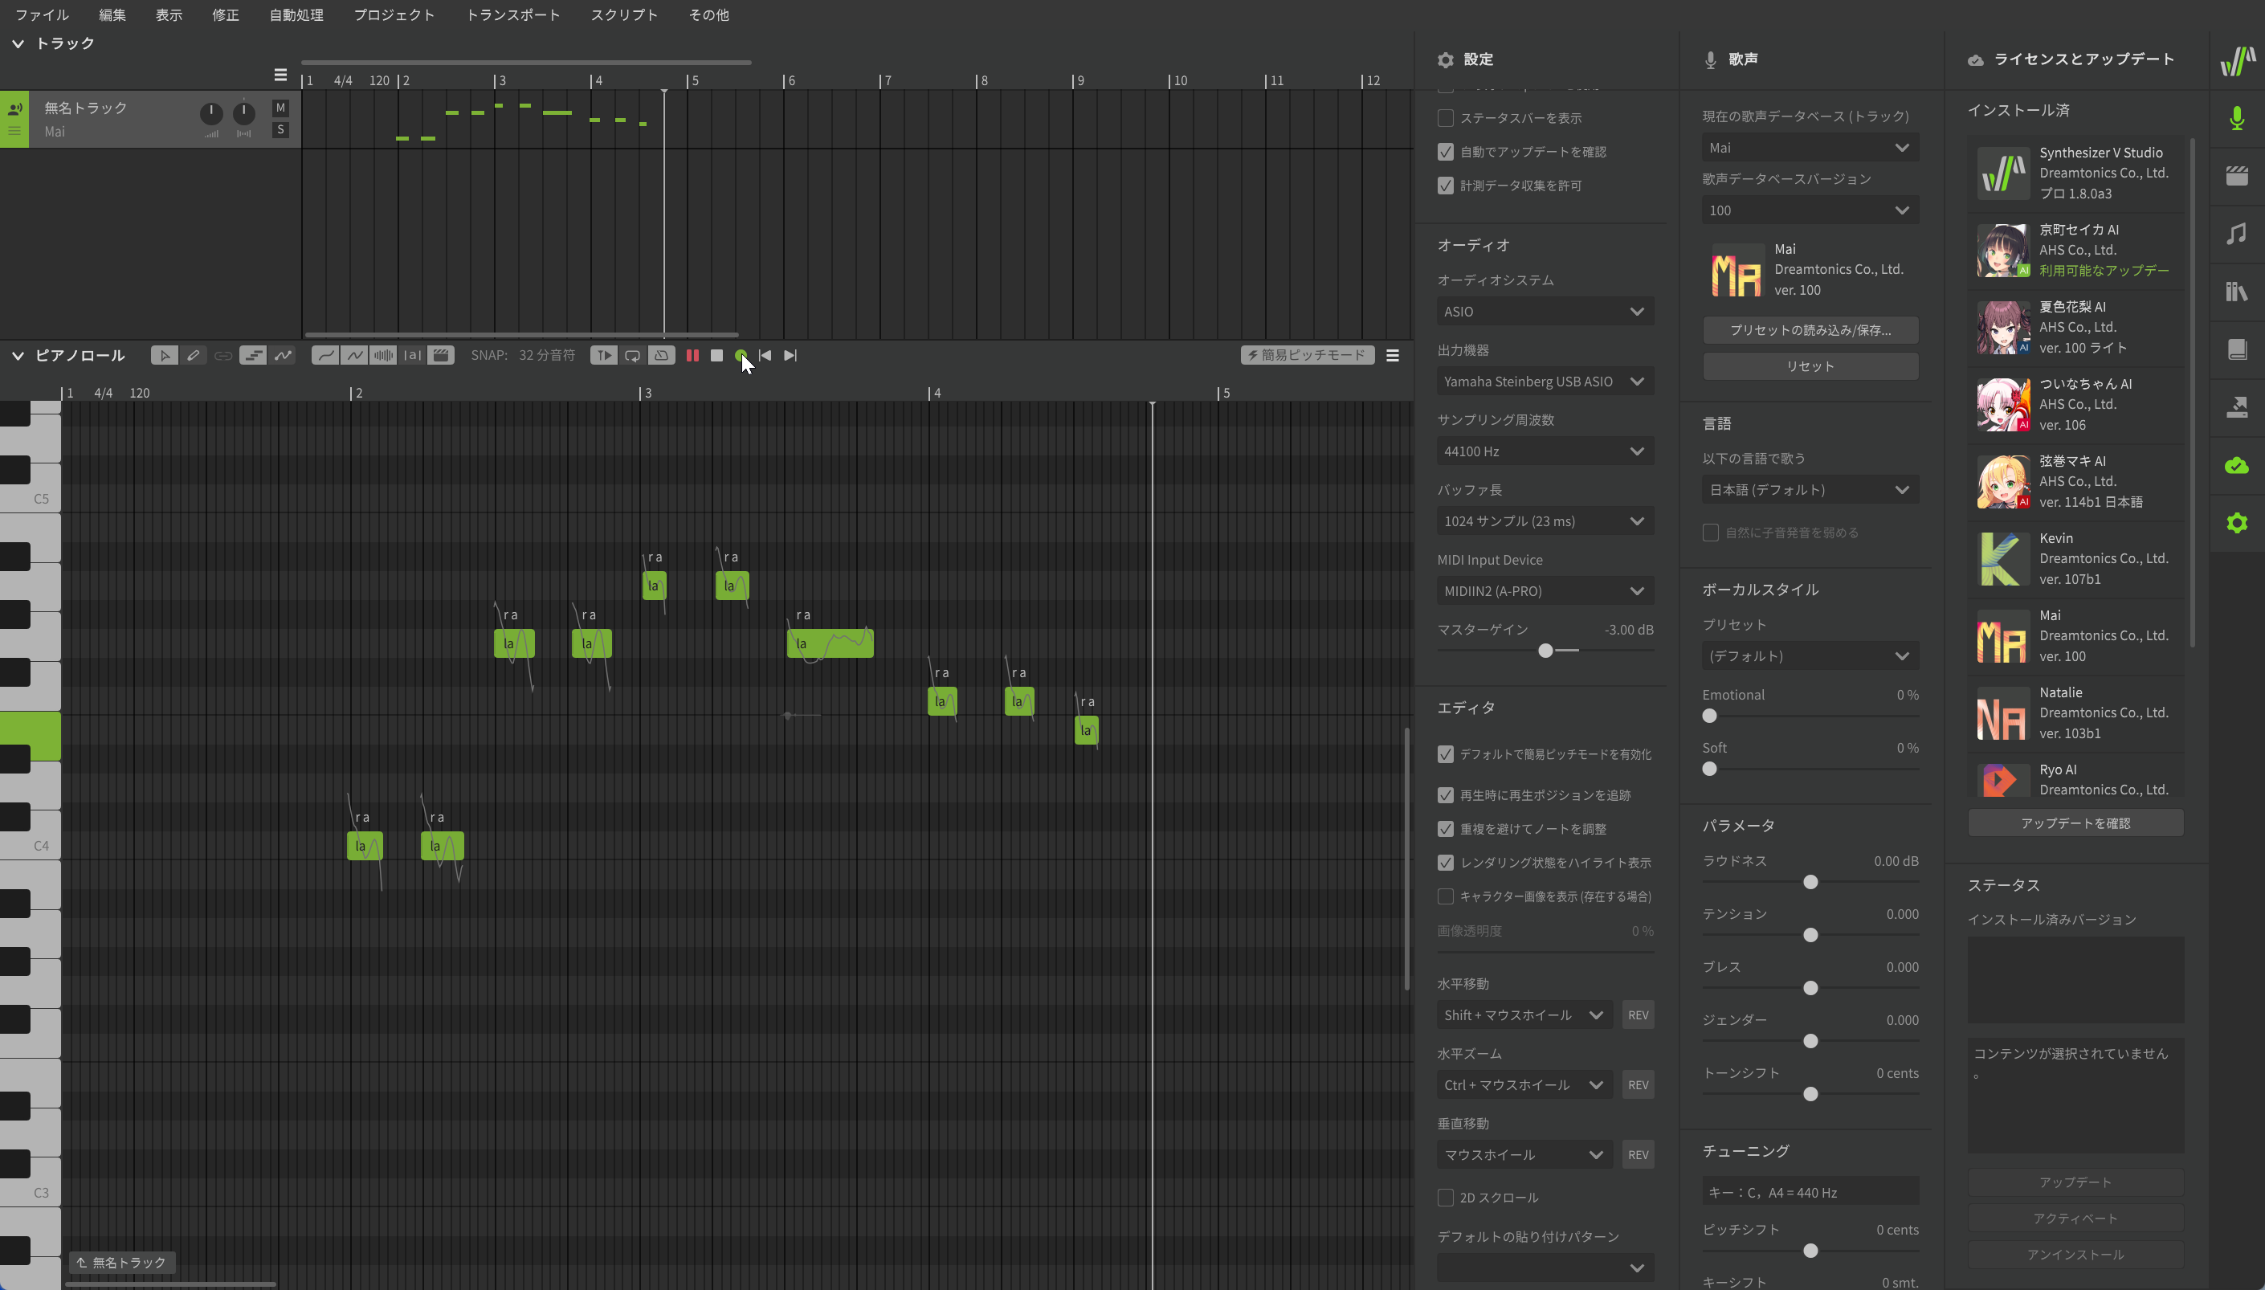Open the スクリプト menu
This screenshot has width=2265, height=1290.
(625, 14)
